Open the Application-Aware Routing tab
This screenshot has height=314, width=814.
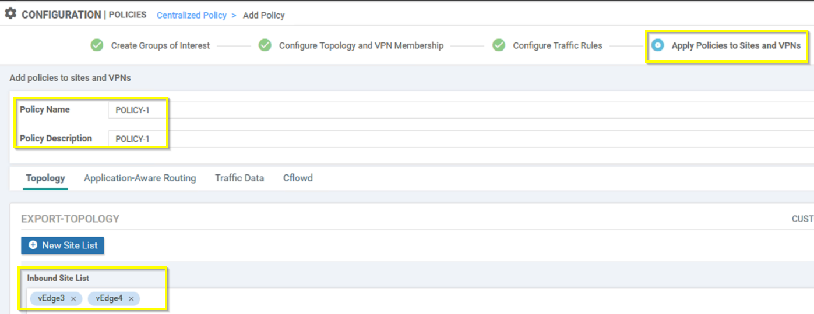click(x=140, y=178)
